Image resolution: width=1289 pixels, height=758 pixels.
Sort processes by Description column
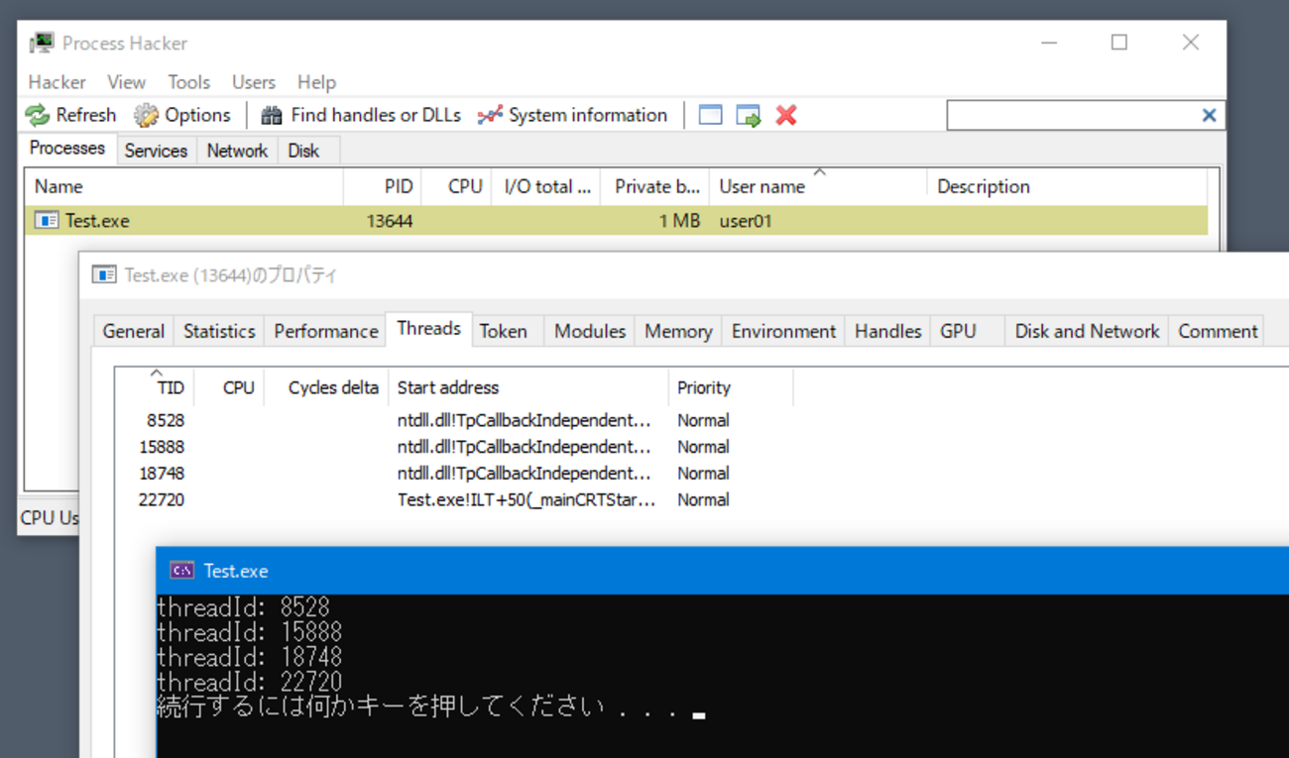pyautogui.click(x=1067, y=186)
